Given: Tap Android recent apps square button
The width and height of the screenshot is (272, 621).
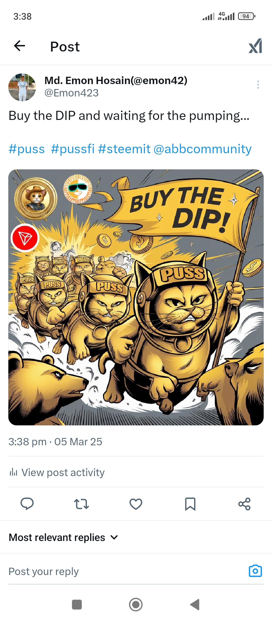Looking at the screenshot, I should click(77, 605).
